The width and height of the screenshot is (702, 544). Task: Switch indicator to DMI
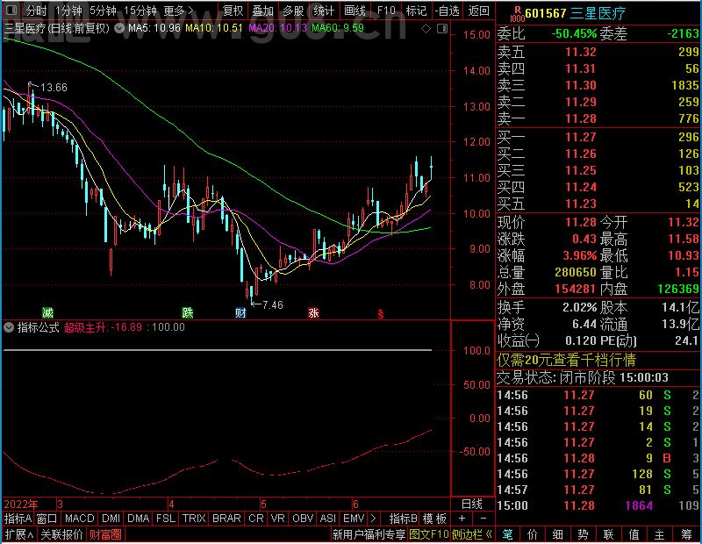click(x=111, y=519)
